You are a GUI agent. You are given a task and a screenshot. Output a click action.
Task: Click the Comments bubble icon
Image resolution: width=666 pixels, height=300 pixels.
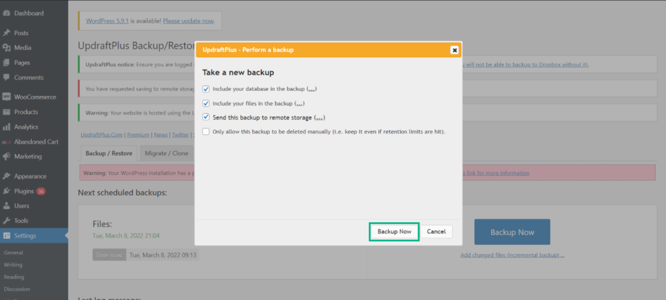pyautogui.click(x=7, y=78)
